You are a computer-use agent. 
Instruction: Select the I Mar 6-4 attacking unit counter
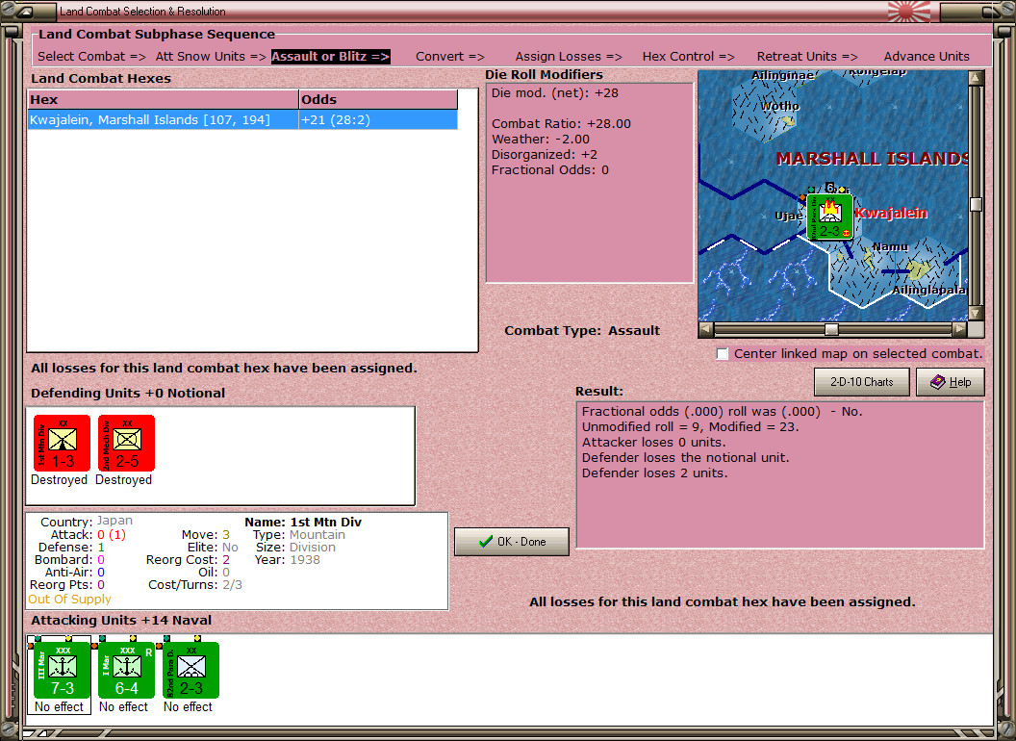coord(126,671)
